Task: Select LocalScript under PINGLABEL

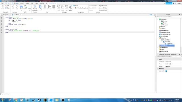Action: tap(169, 44)
